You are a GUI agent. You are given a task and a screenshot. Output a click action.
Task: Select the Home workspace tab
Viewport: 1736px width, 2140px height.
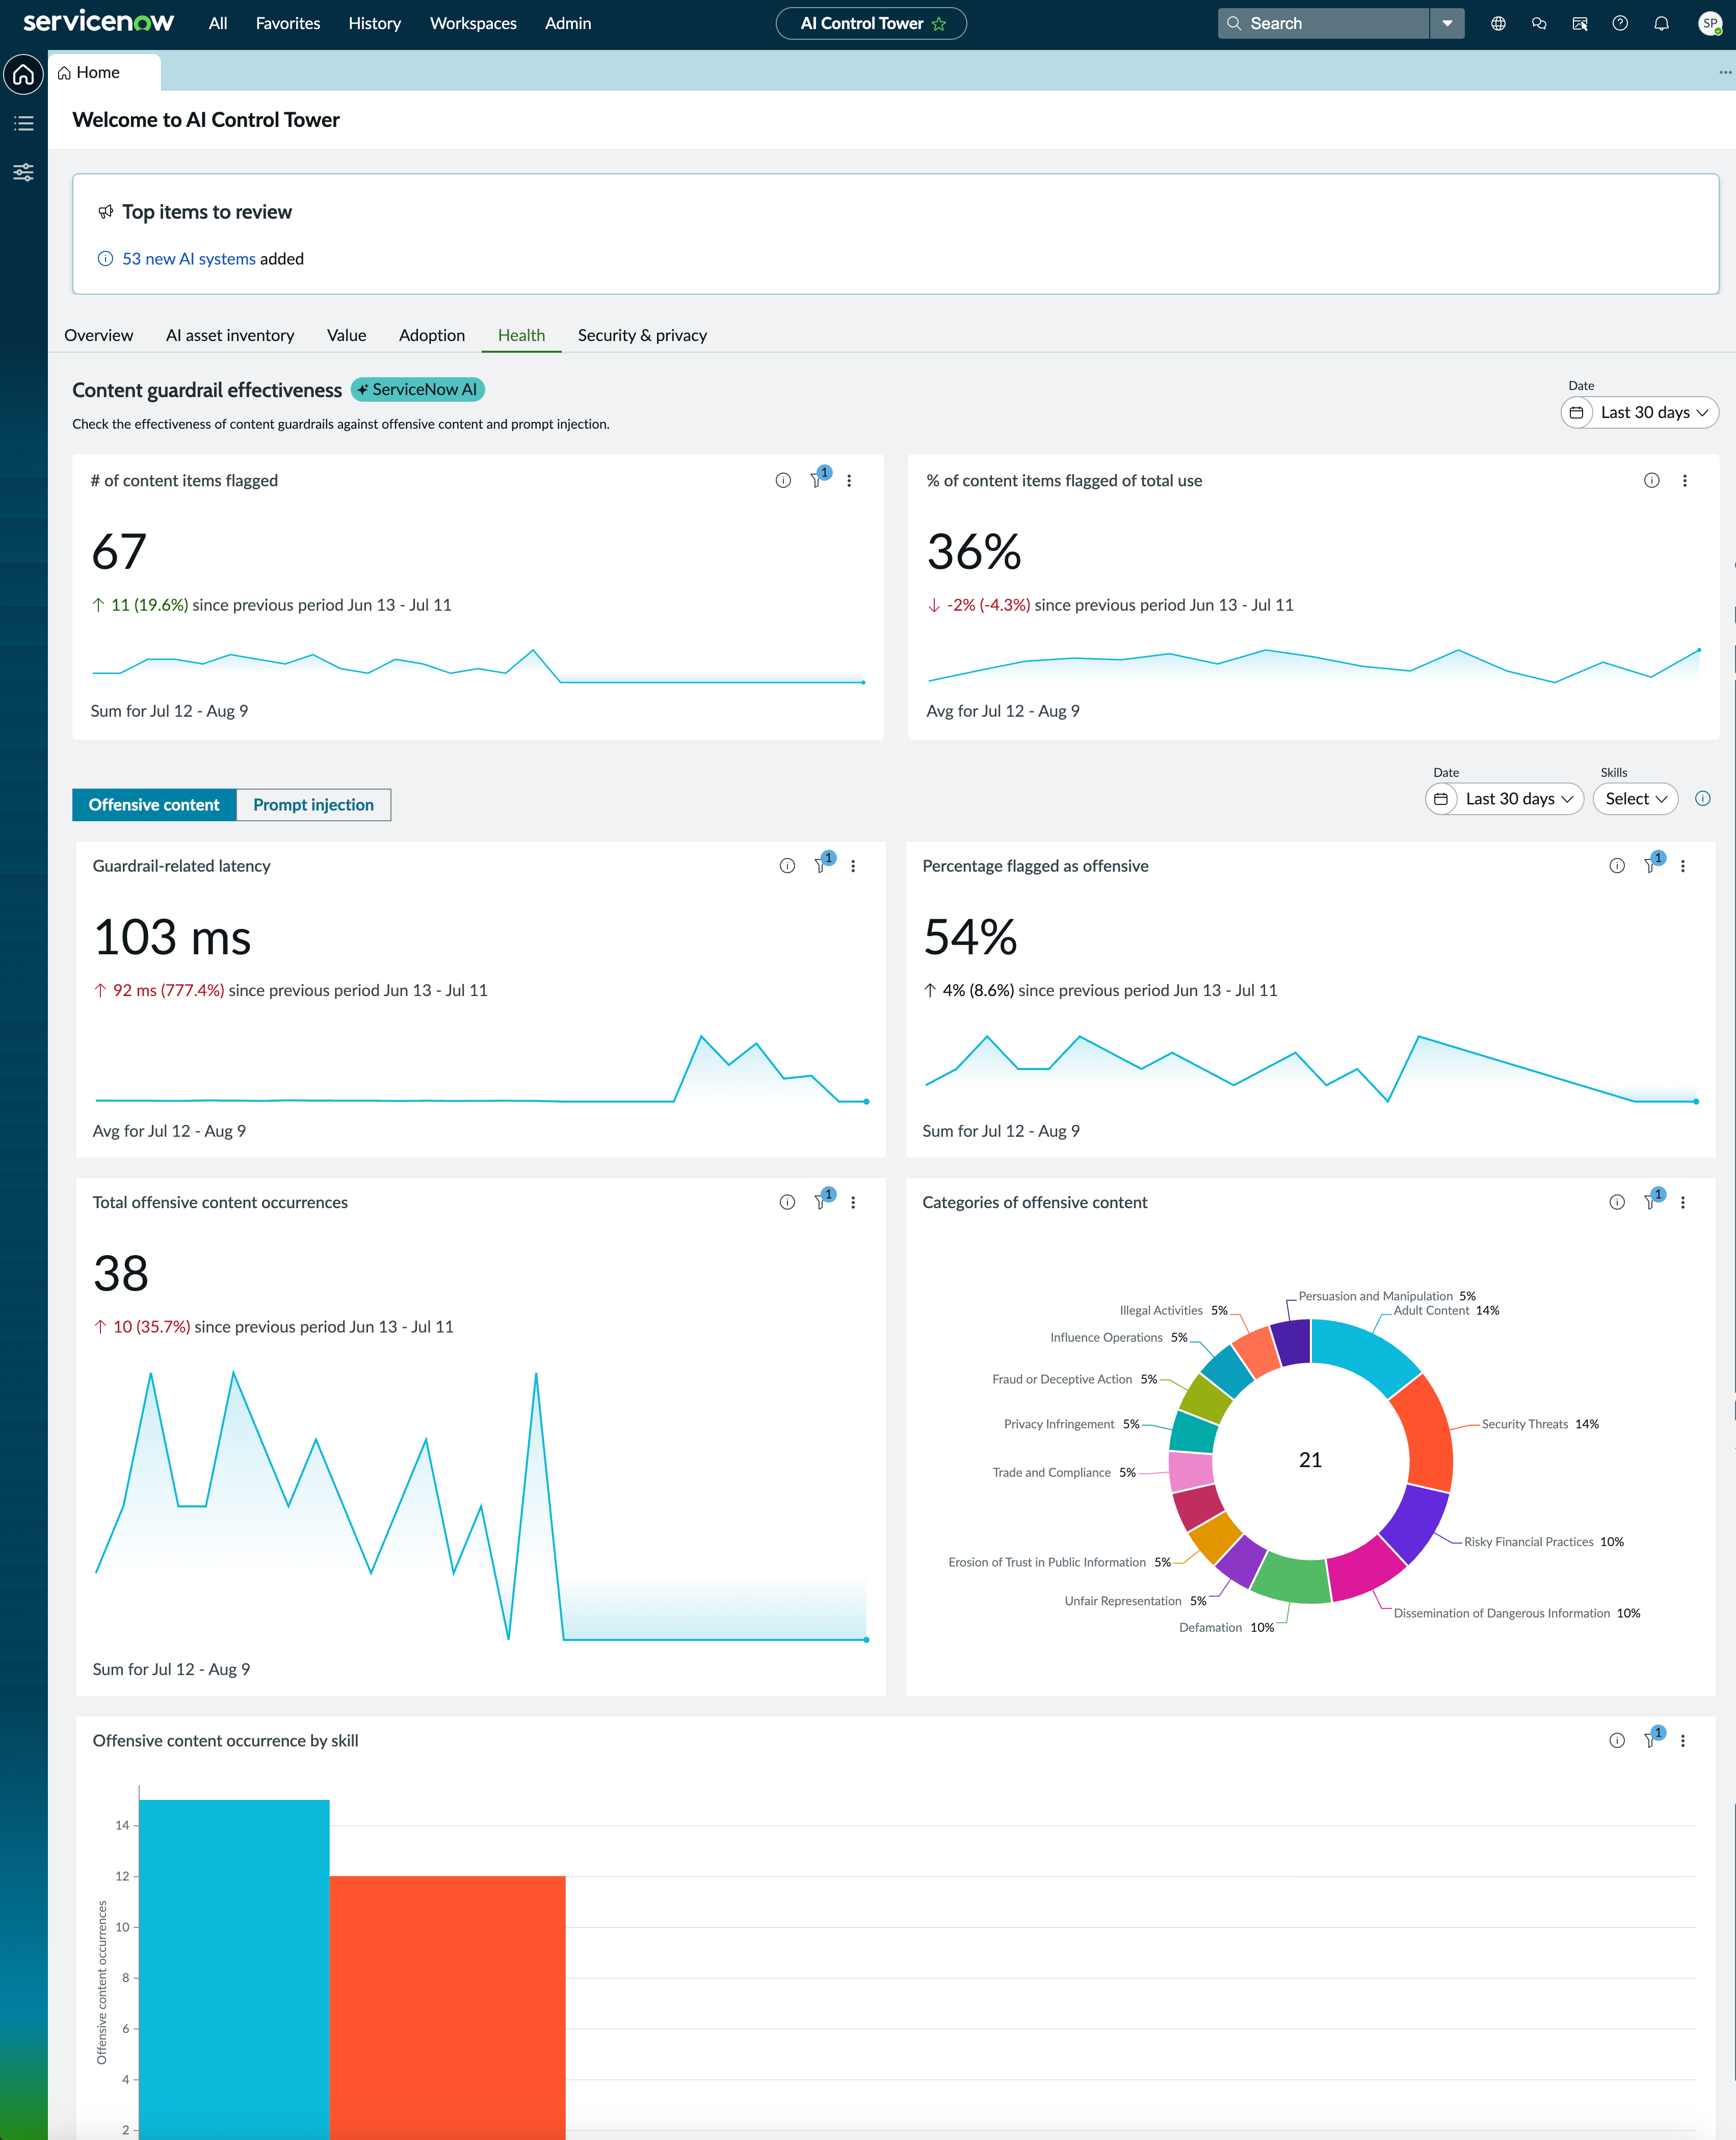[x=104, y=72]
